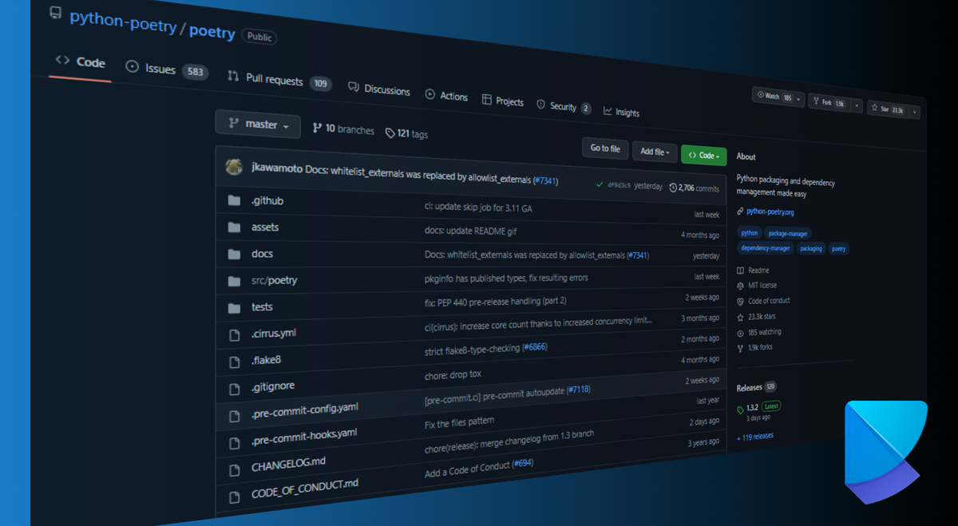This screenshot has height=526, width=958.
Task: Open commit 'chore: drop tox'
Action: click(453, 374)
